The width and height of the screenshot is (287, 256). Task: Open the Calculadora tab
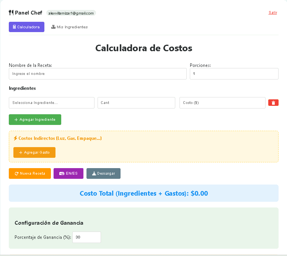[x=26, y=27]
